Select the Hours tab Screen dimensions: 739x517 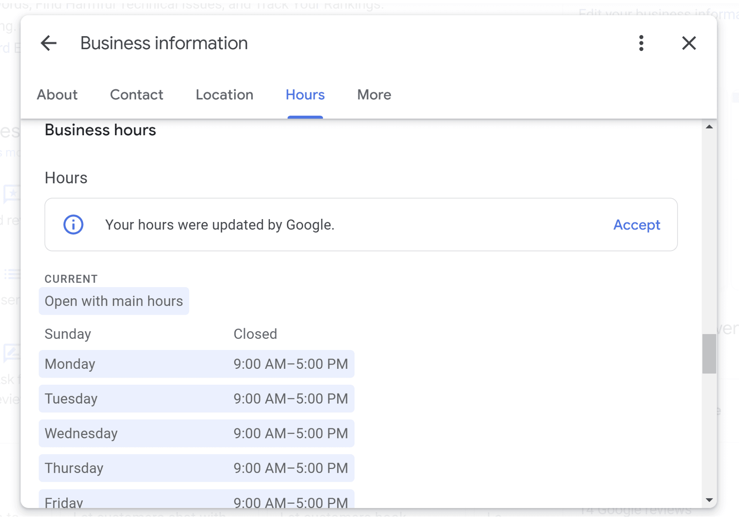point(305,95)
